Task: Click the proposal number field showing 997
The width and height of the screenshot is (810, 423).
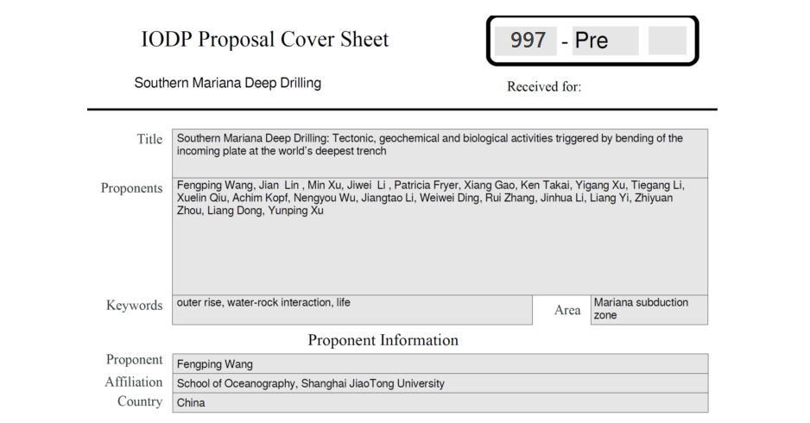Action: click(525, 41)
